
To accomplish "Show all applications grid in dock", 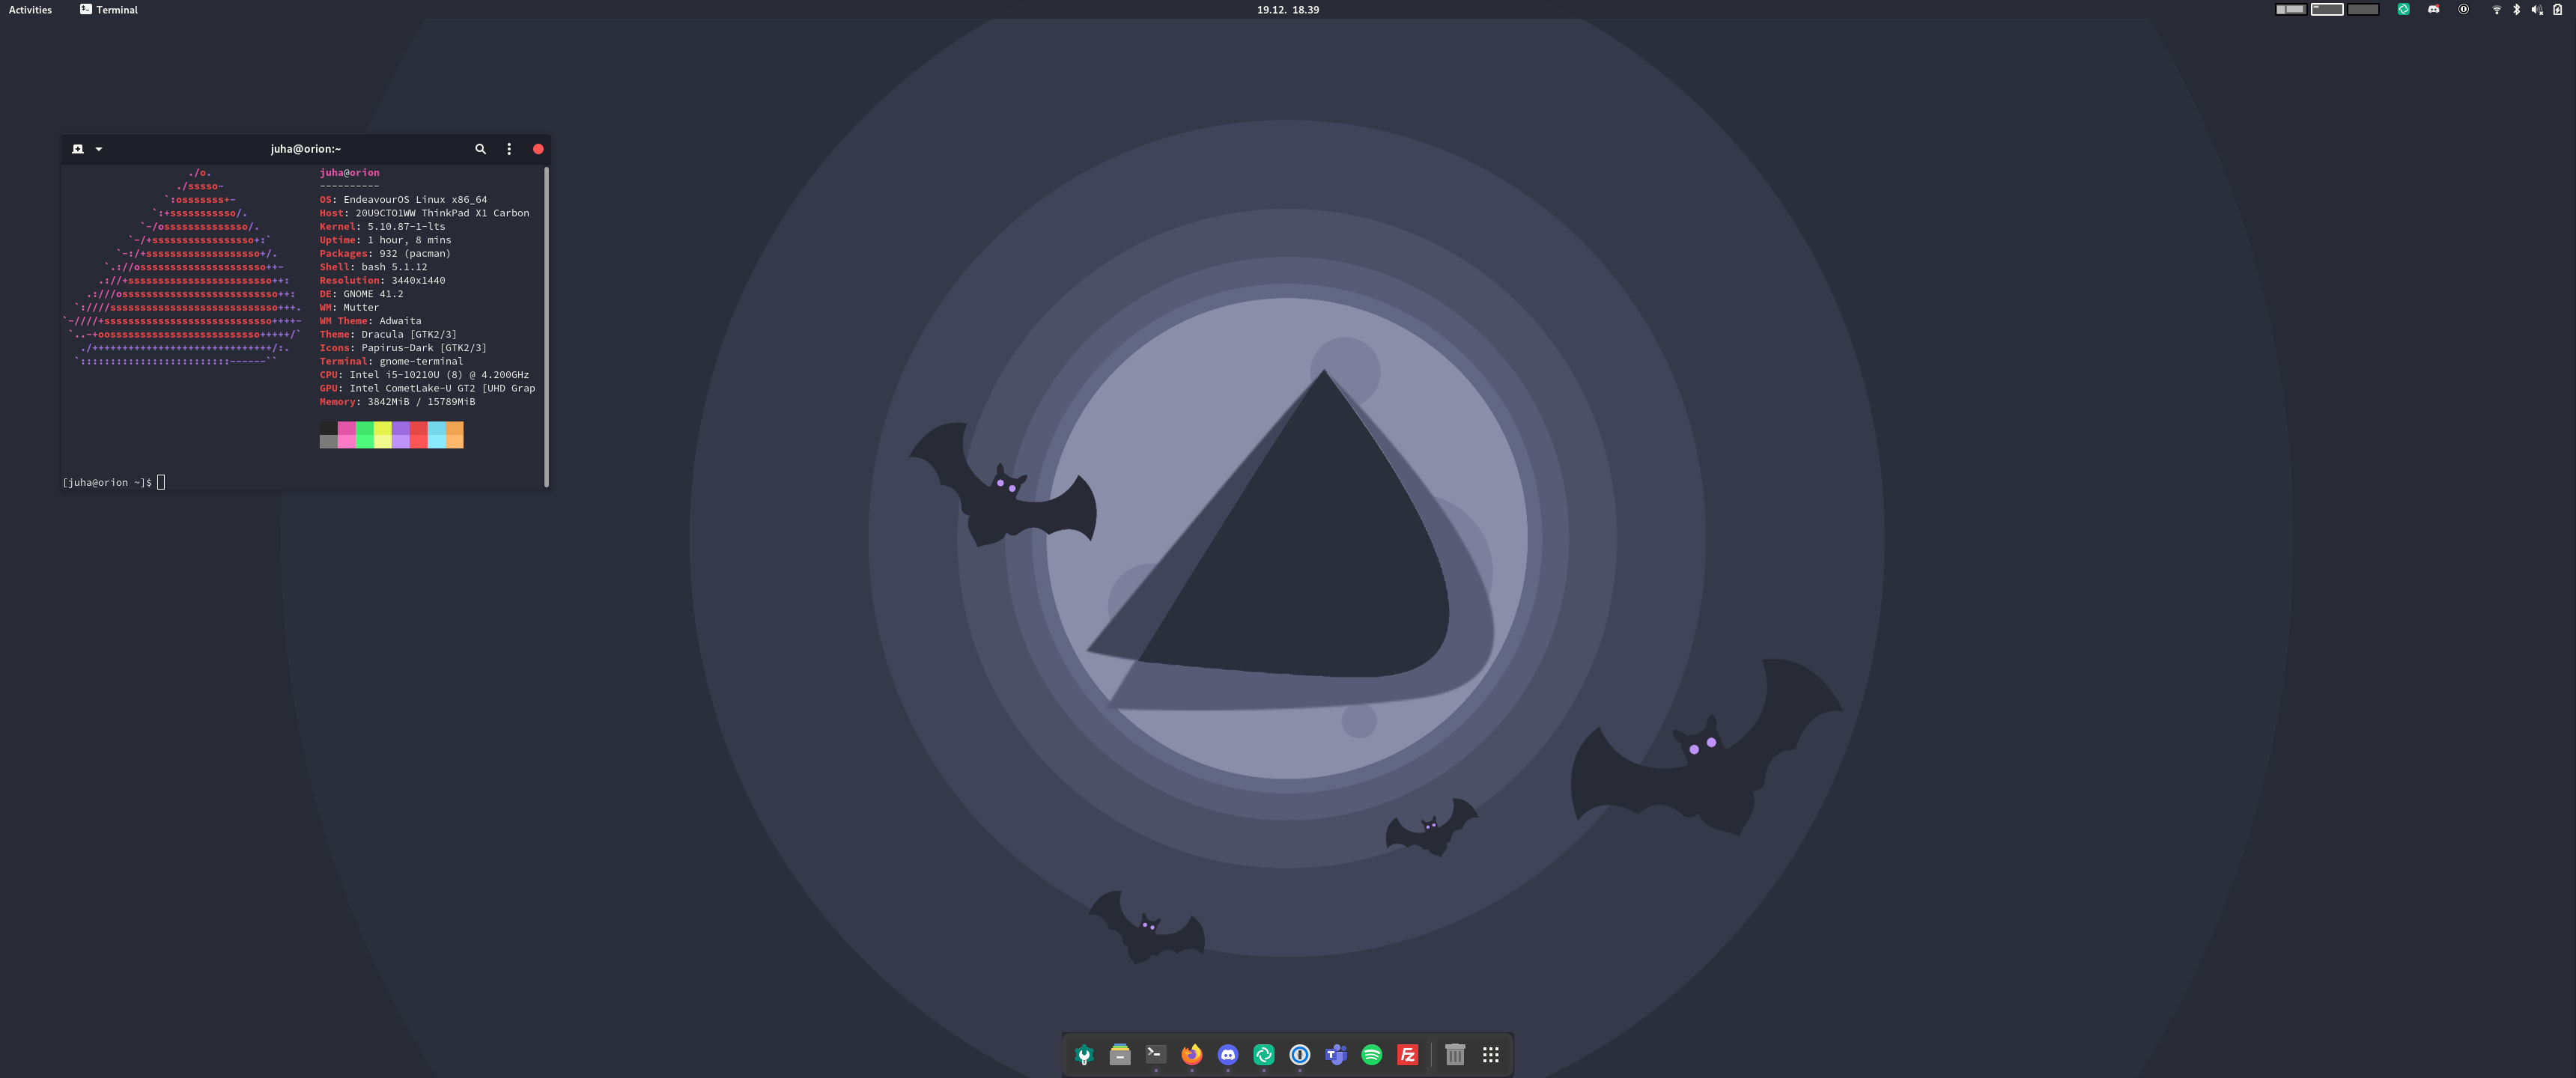I will tap(1491, 1054).
